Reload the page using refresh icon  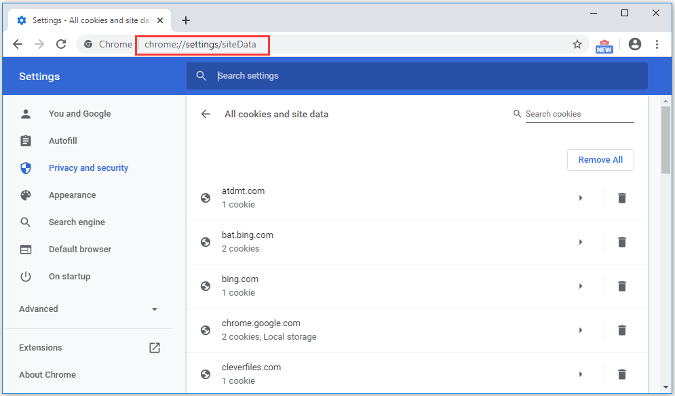click(x=61, y=44)
